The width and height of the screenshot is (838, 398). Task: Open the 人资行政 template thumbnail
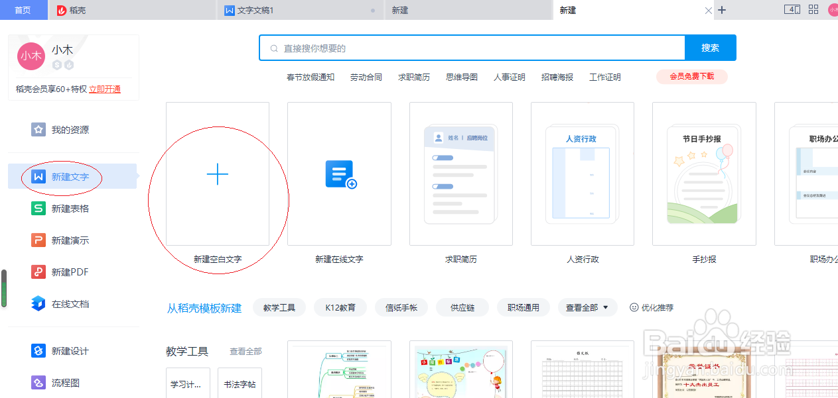point(583,174)
